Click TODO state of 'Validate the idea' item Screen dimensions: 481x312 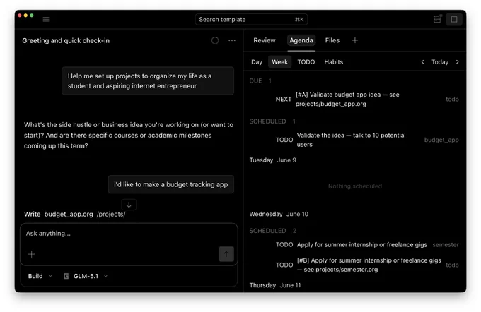(x=284, y=140)
